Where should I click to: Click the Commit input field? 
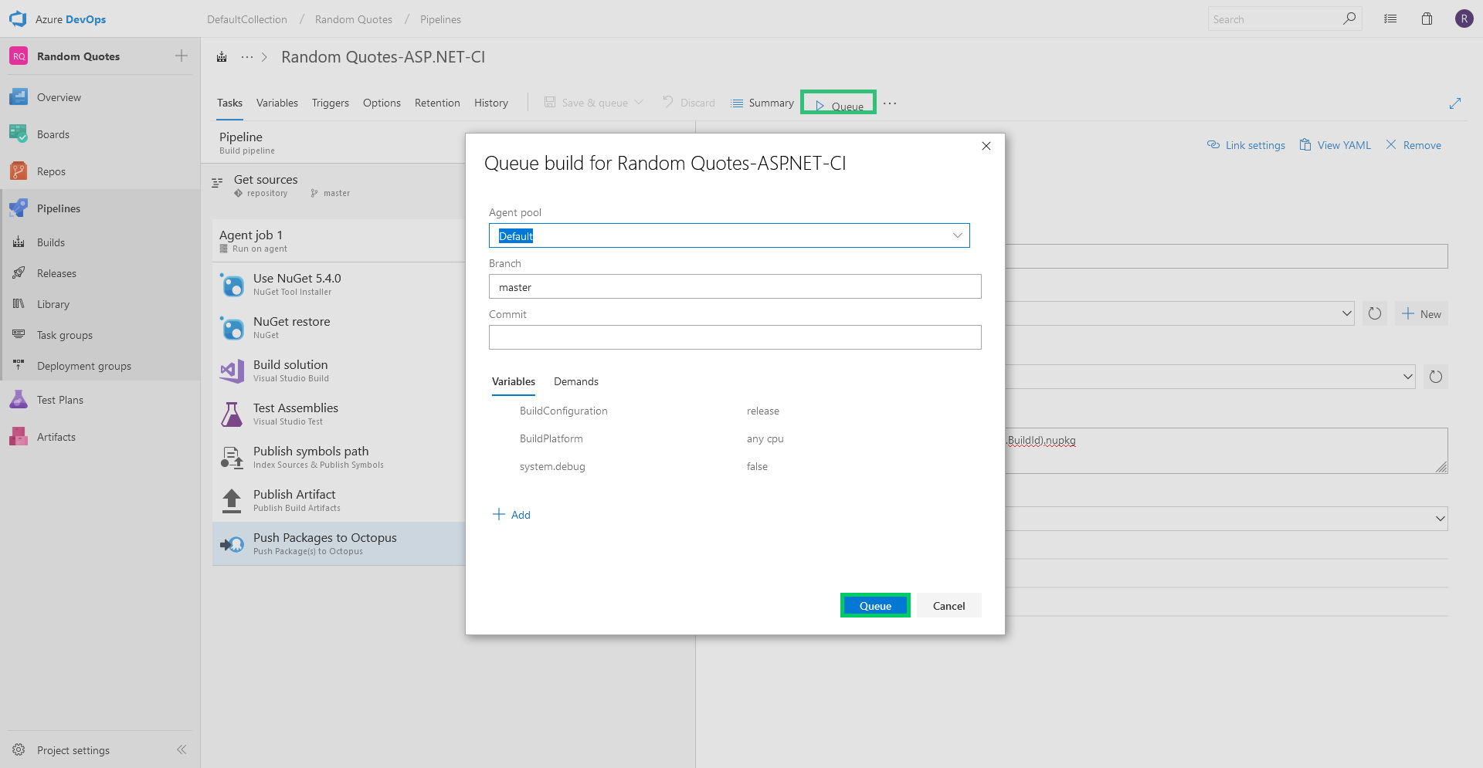click(x=735, y=337)
